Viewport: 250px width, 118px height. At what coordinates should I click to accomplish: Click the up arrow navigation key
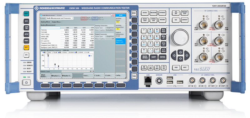point(180,52)
